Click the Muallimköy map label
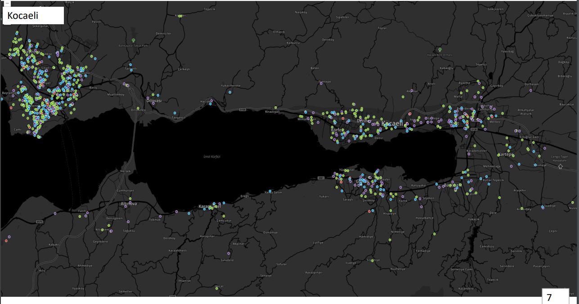Image resolution: width=579 pixels, height=304 pixels. click(116, 95)
